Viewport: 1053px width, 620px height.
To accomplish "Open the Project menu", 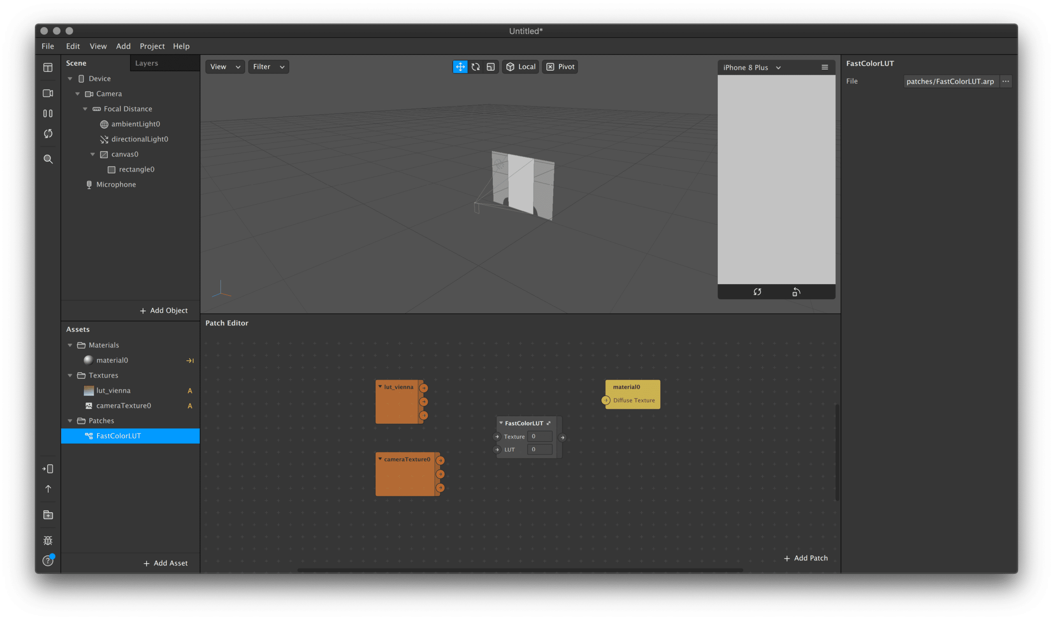I will tap(152, 46).
